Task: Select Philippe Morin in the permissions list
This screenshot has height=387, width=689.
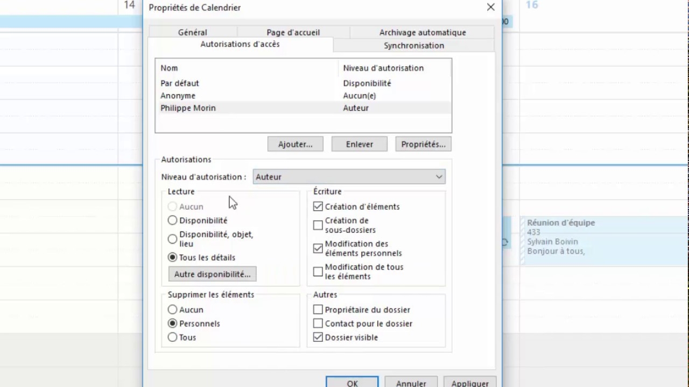Action: click(x=188, y=107)
